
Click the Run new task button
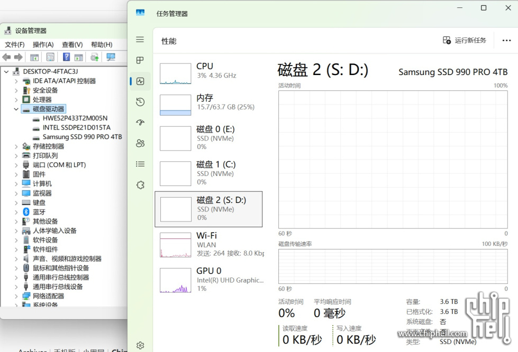tap(465, 40)
